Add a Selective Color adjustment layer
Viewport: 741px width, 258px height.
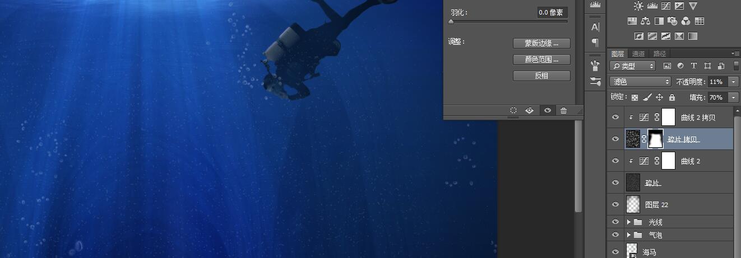click(679, 36)
